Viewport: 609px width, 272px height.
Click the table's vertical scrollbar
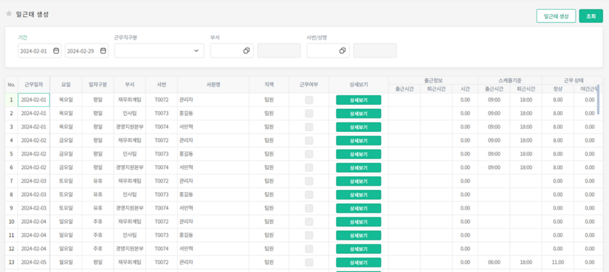click(x=597, y=101)
